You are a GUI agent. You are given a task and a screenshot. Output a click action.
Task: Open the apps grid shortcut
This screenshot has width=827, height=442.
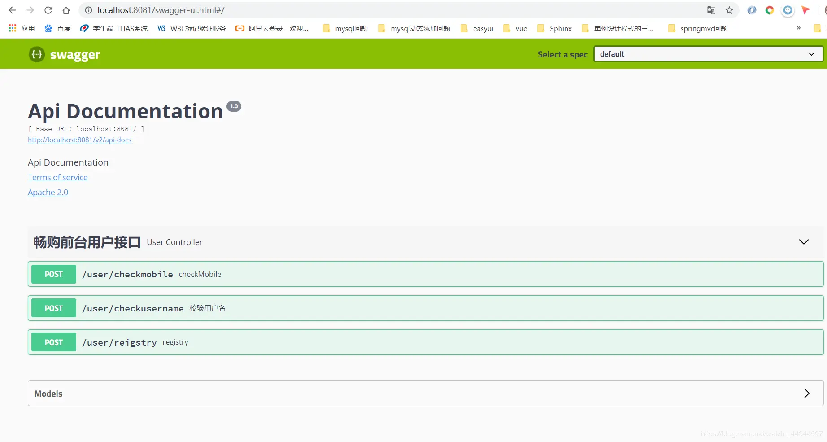click(x=22, y=28)
